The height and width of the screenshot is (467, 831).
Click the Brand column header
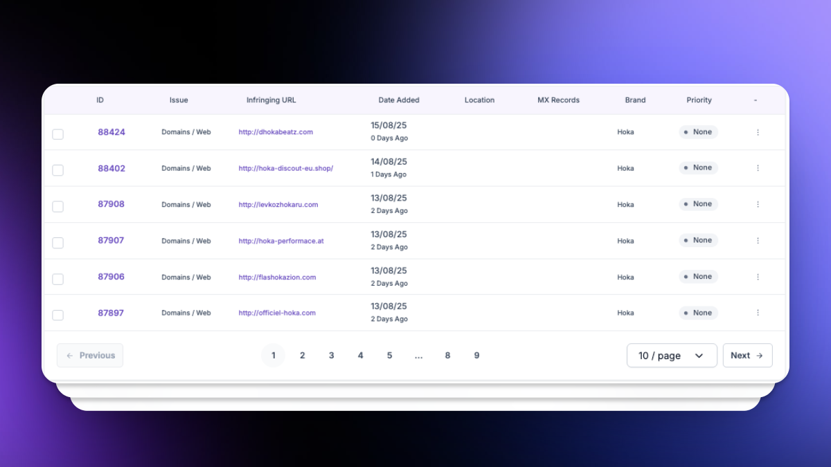click(635, 100)
